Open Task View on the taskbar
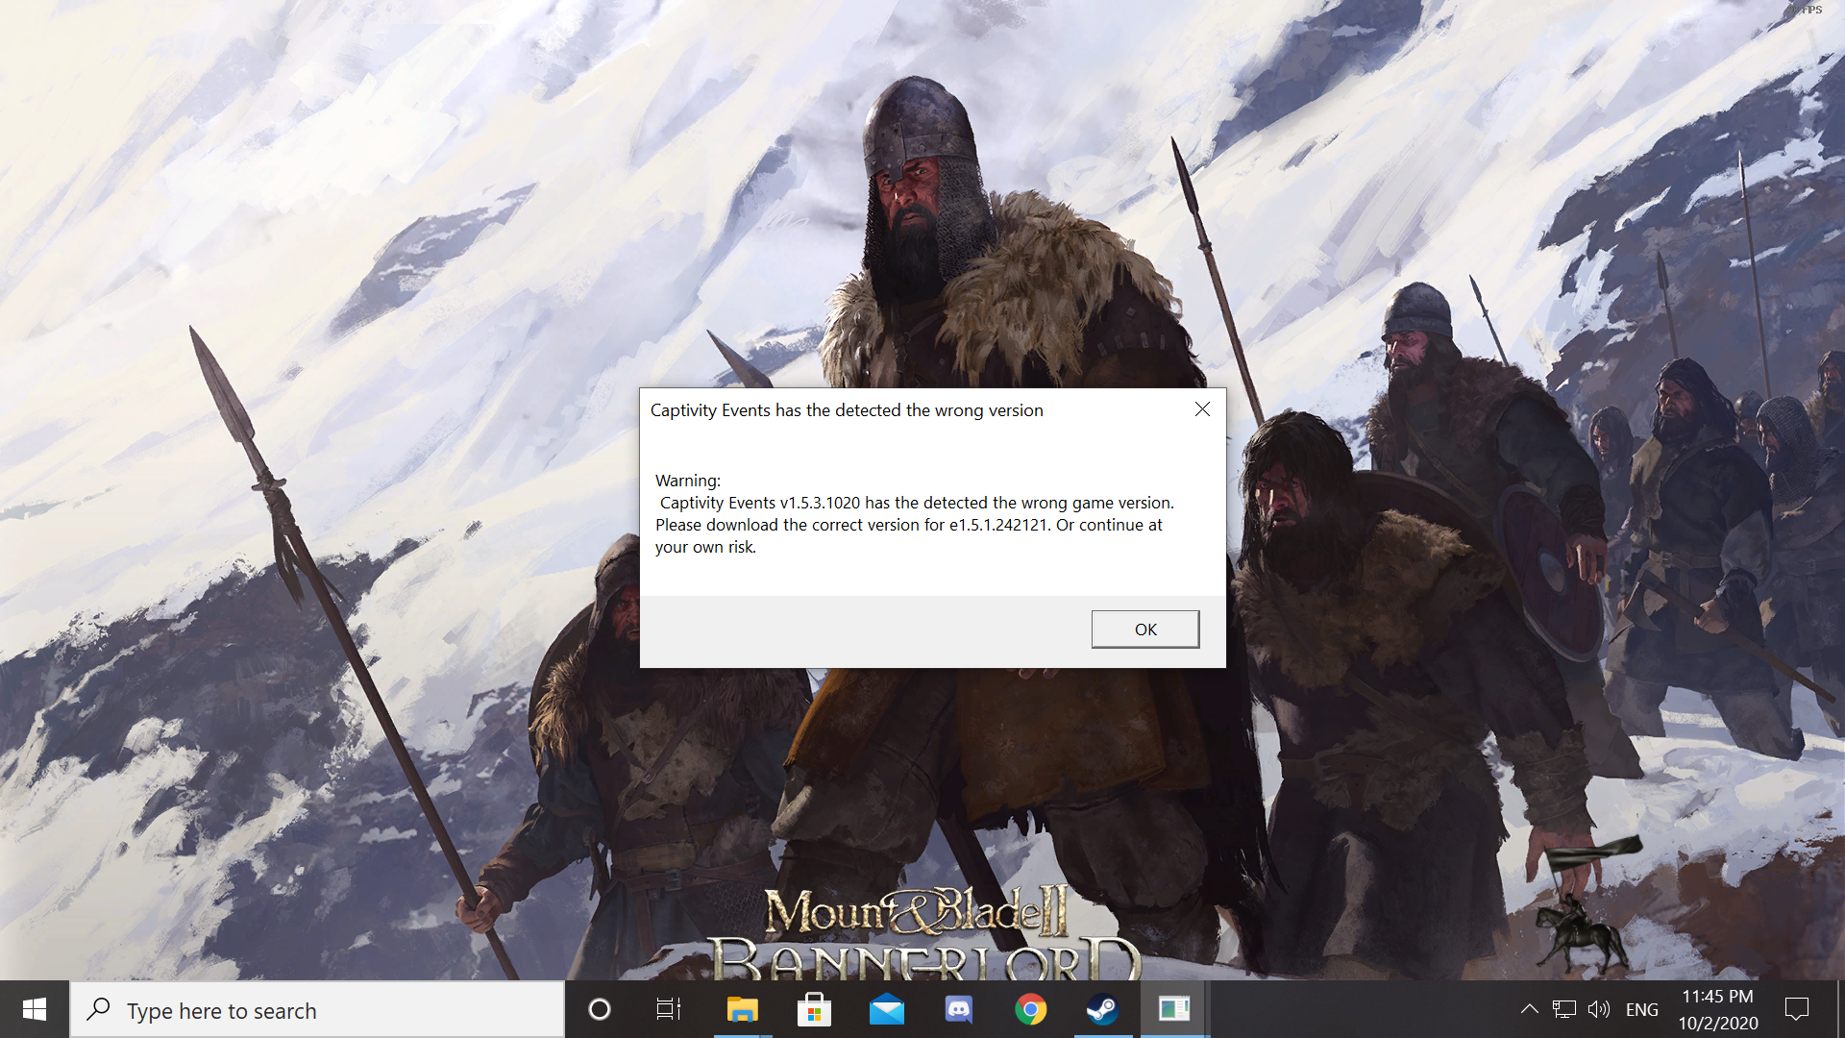 click(x=669, y=1009)
